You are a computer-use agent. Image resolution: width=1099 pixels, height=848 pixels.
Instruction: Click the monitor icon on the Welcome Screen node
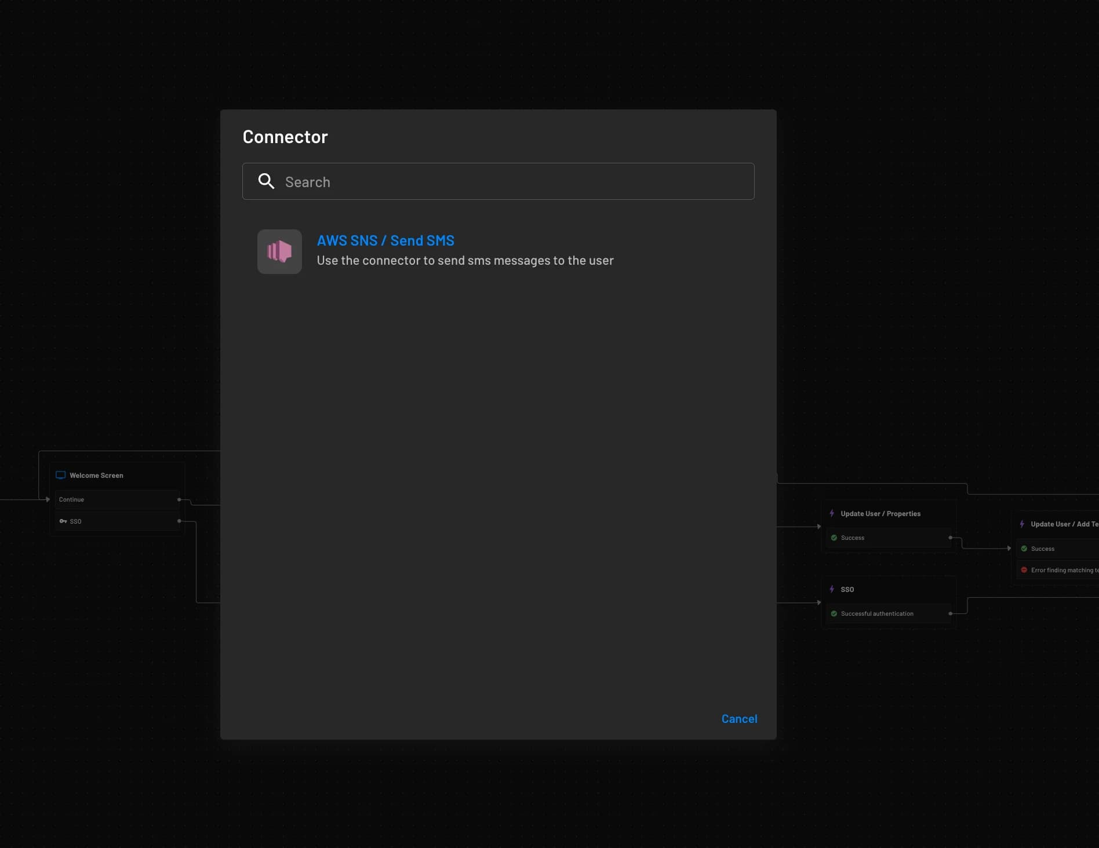coord(60,474)
